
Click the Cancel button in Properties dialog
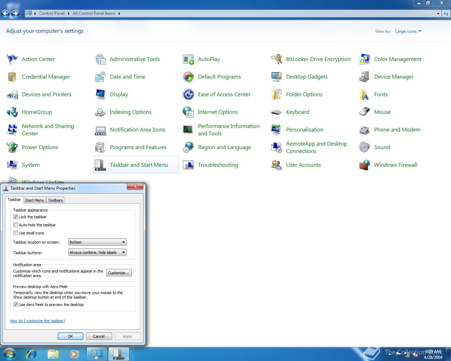[99, 336]
